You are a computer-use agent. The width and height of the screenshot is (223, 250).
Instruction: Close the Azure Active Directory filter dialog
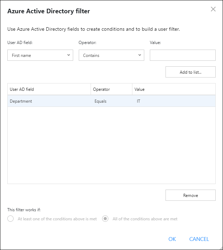tap(213, 9)
